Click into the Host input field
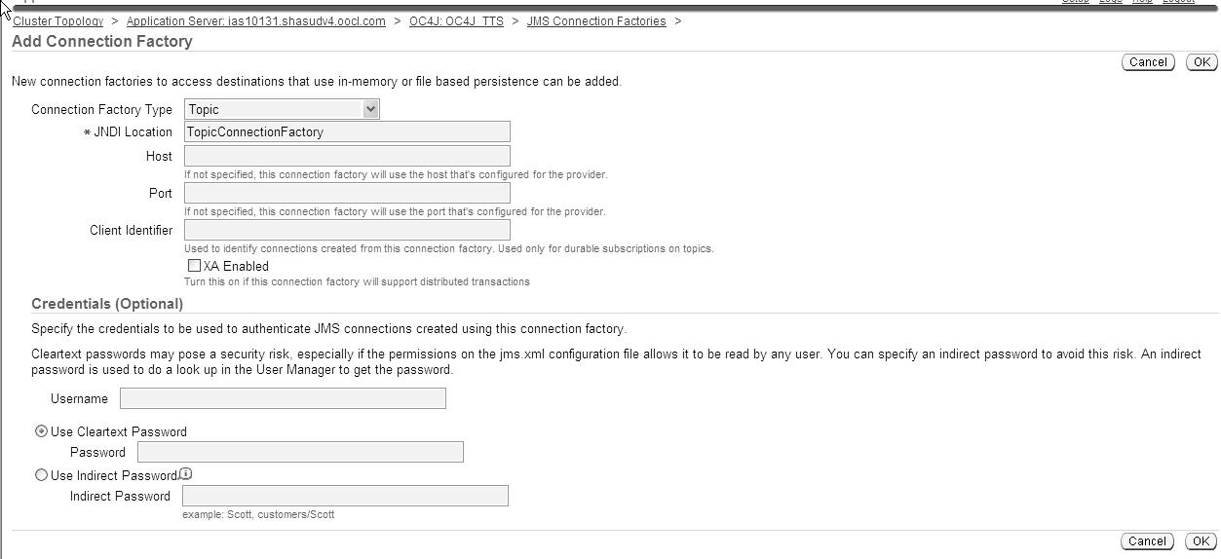This screenshot has height=559, width=1221. tap(347, 156)
